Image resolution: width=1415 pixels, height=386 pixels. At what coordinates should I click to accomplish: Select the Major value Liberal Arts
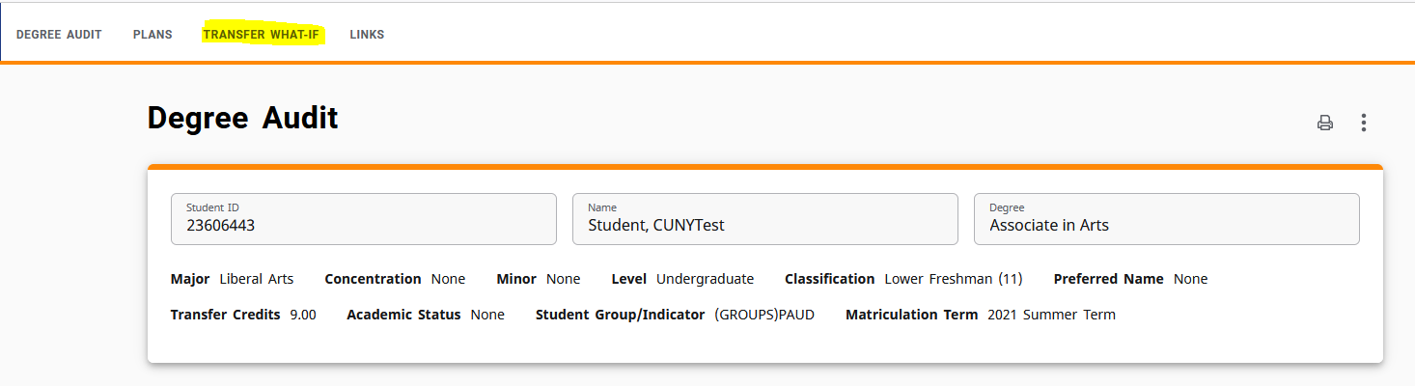coord(257,279)
